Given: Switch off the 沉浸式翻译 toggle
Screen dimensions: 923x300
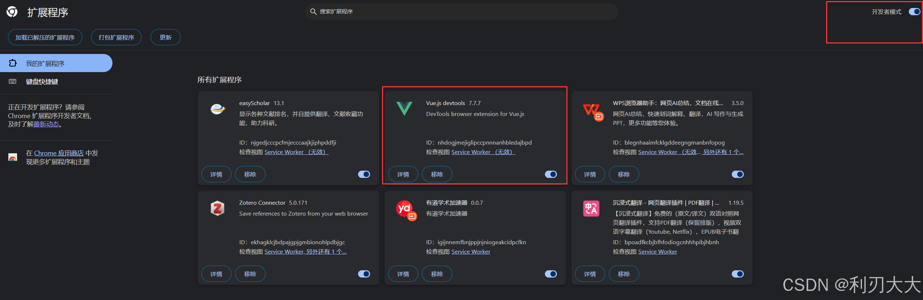Looking at the screenshot, I should (738, 274).
